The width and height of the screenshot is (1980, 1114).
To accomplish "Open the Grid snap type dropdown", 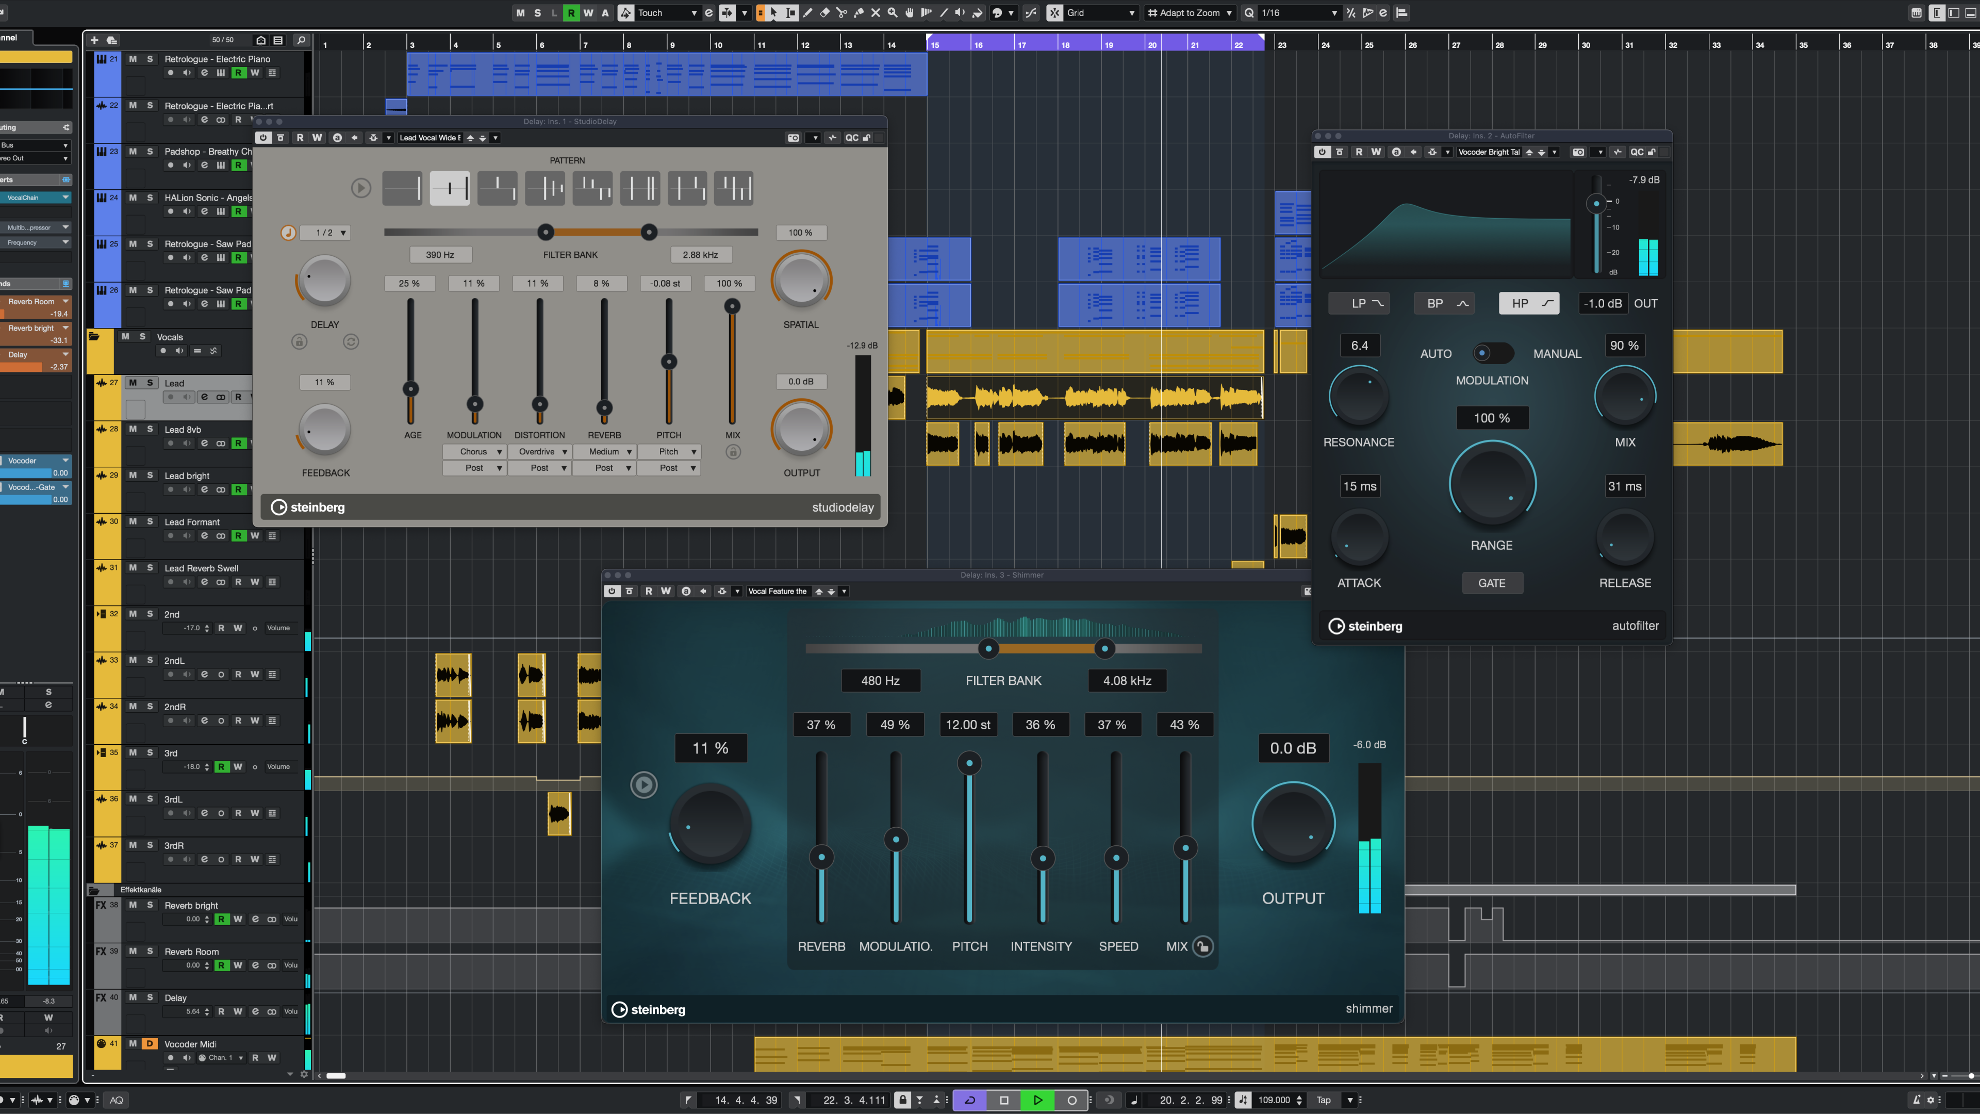I will tap(1099, 13).
